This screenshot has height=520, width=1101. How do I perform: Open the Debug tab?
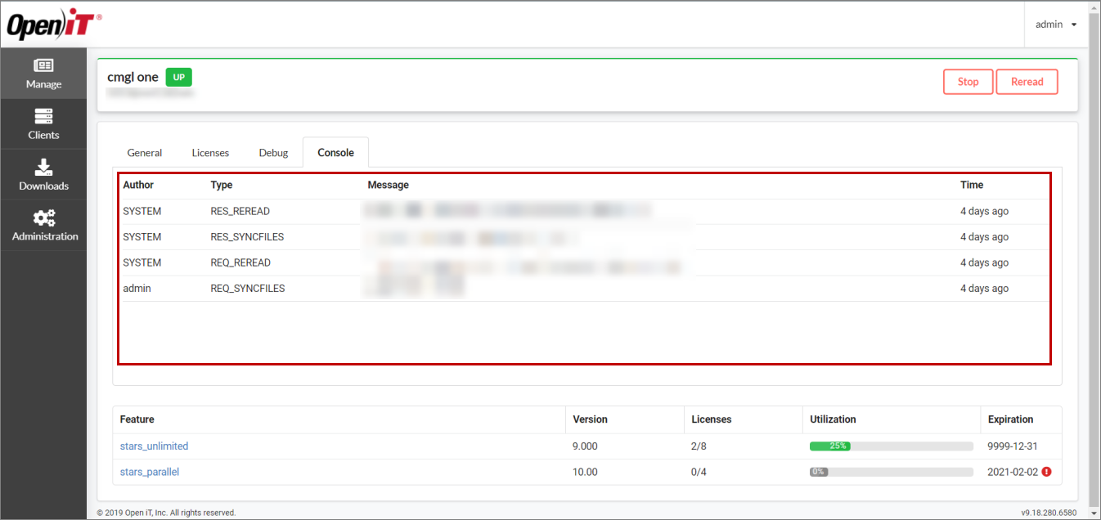pyautogui.click(x=273, y=153)
